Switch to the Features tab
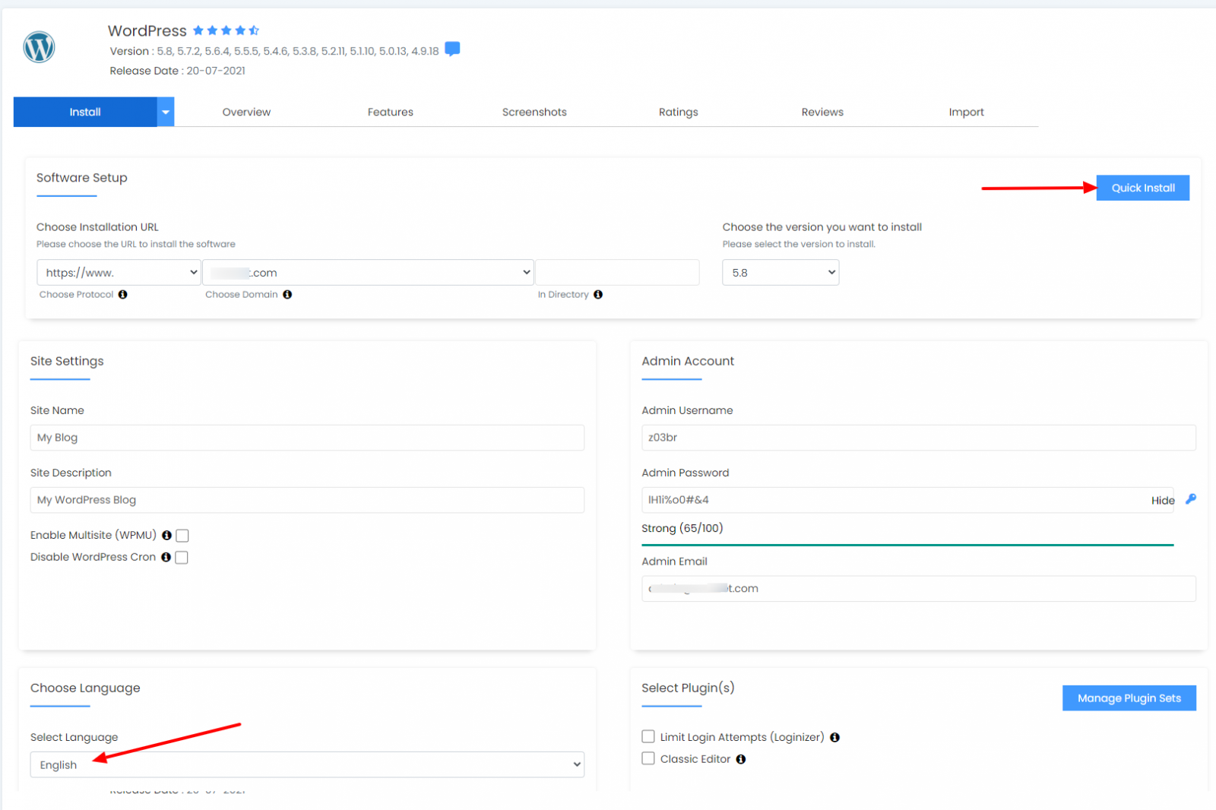 (391, 112)
